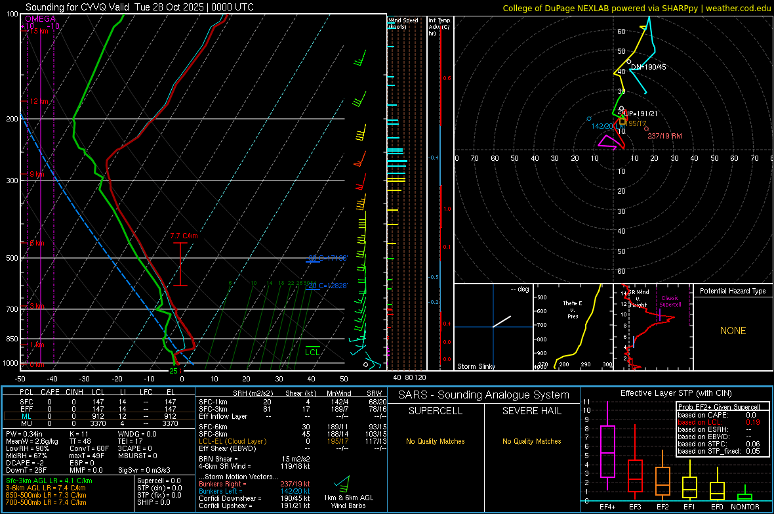
Task: Click the magenta critical angle polygon on hodograph
Action: pos(608,141)
